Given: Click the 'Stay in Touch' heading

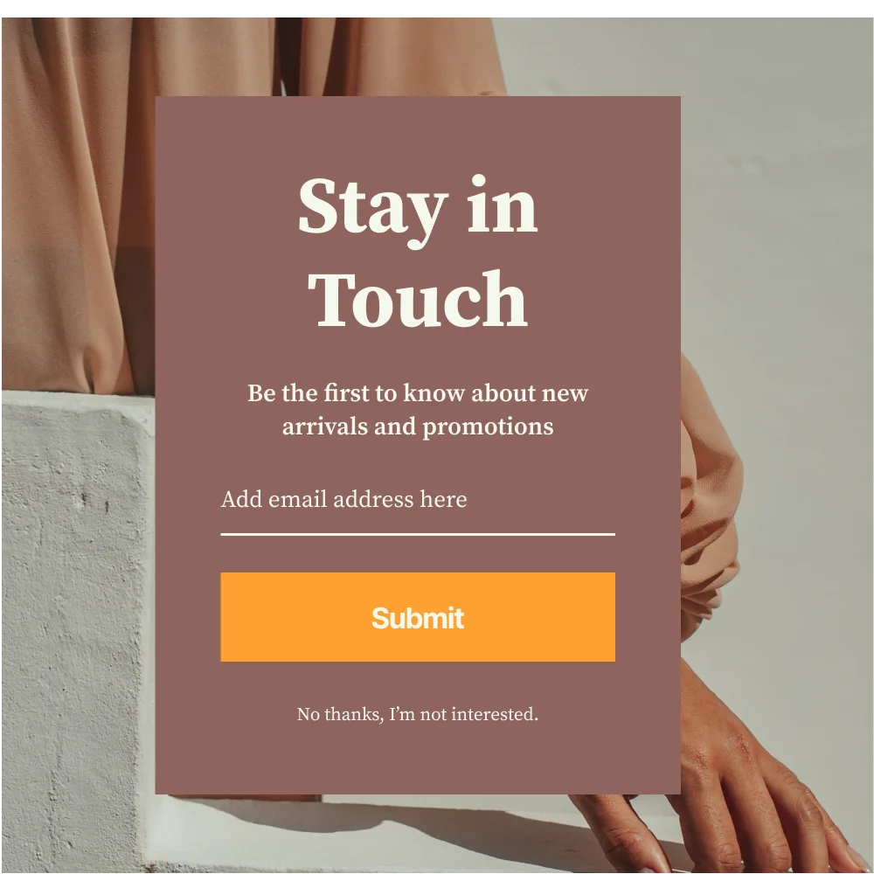Looking at the screenshot, I should pyautogui.click(x=418, y=252).
